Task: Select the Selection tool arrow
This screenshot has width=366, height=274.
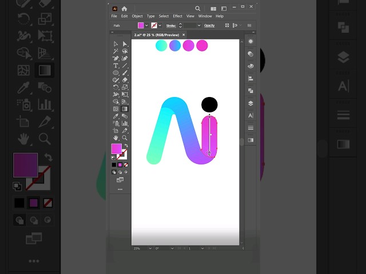Action: pos(116,44)
